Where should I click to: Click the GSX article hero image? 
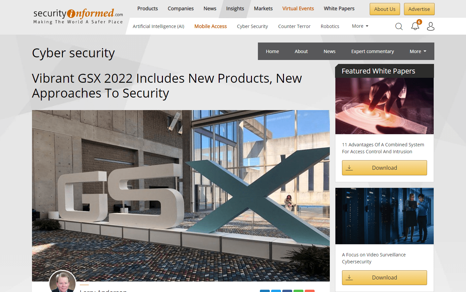[x=181, y=196]
